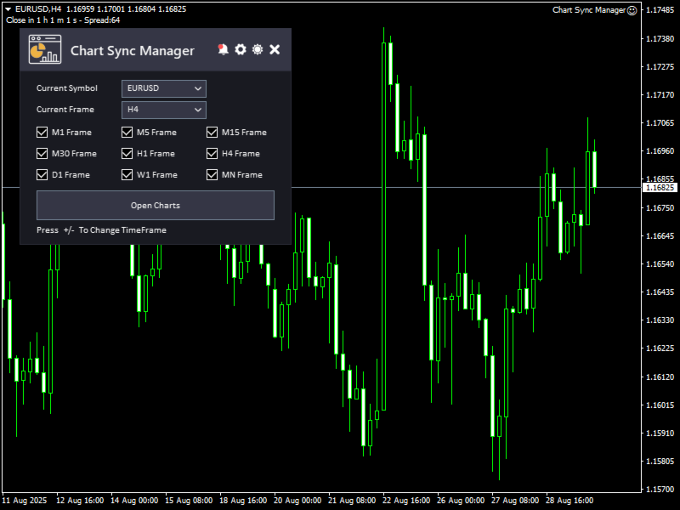The width and height of the screenshot is (680, 510).
Task: Click 'Press +/- To Change TimeFrame' hint
Action: coord(101,230)
